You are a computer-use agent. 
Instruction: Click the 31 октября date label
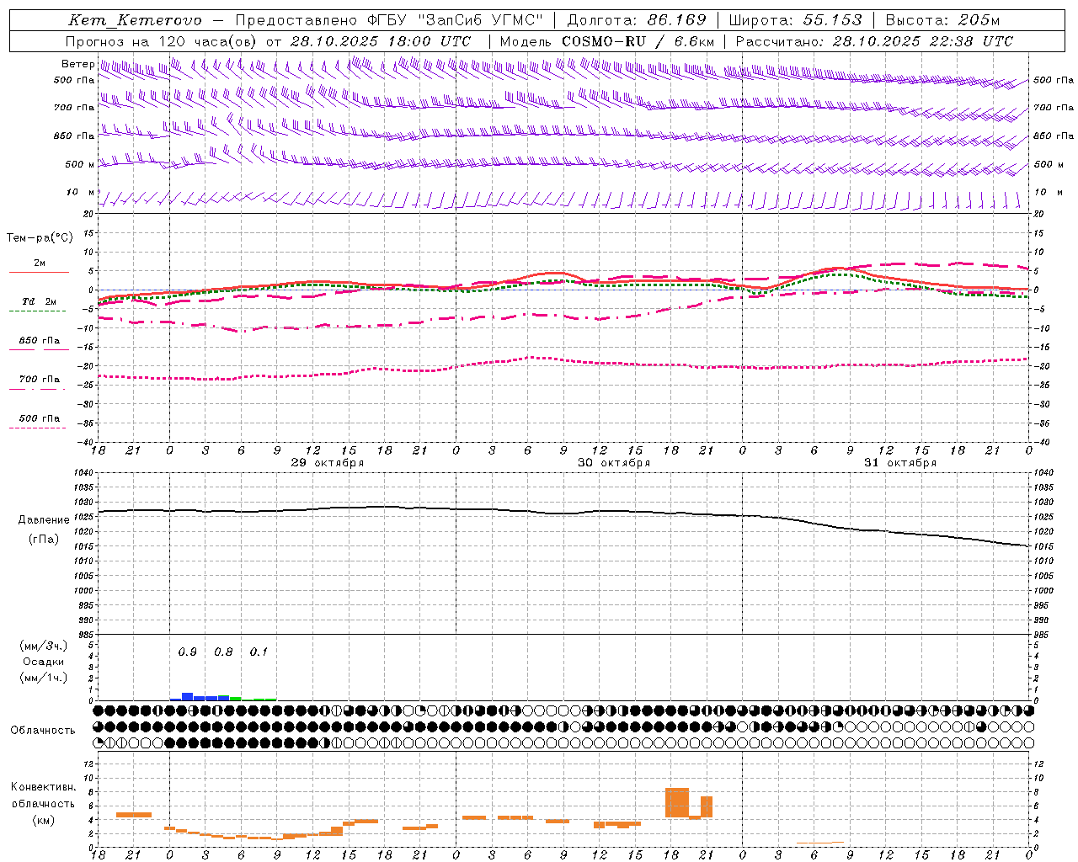click(x=900, y=463)
